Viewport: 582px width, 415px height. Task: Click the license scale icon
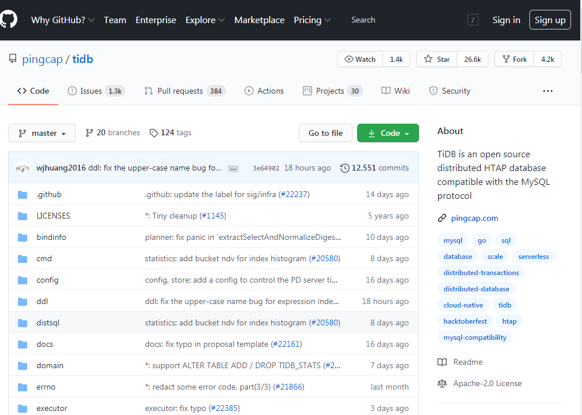click(442, 384)
